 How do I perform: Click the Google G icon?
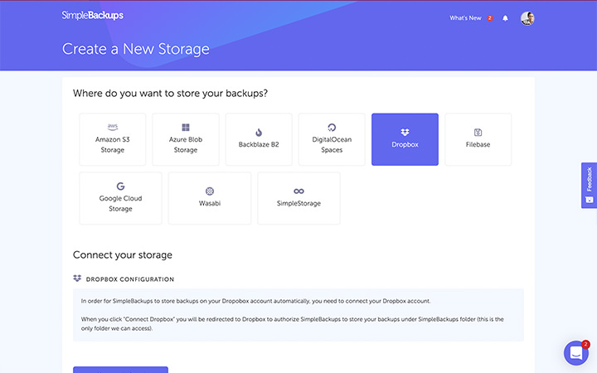(x=120, y=186)
